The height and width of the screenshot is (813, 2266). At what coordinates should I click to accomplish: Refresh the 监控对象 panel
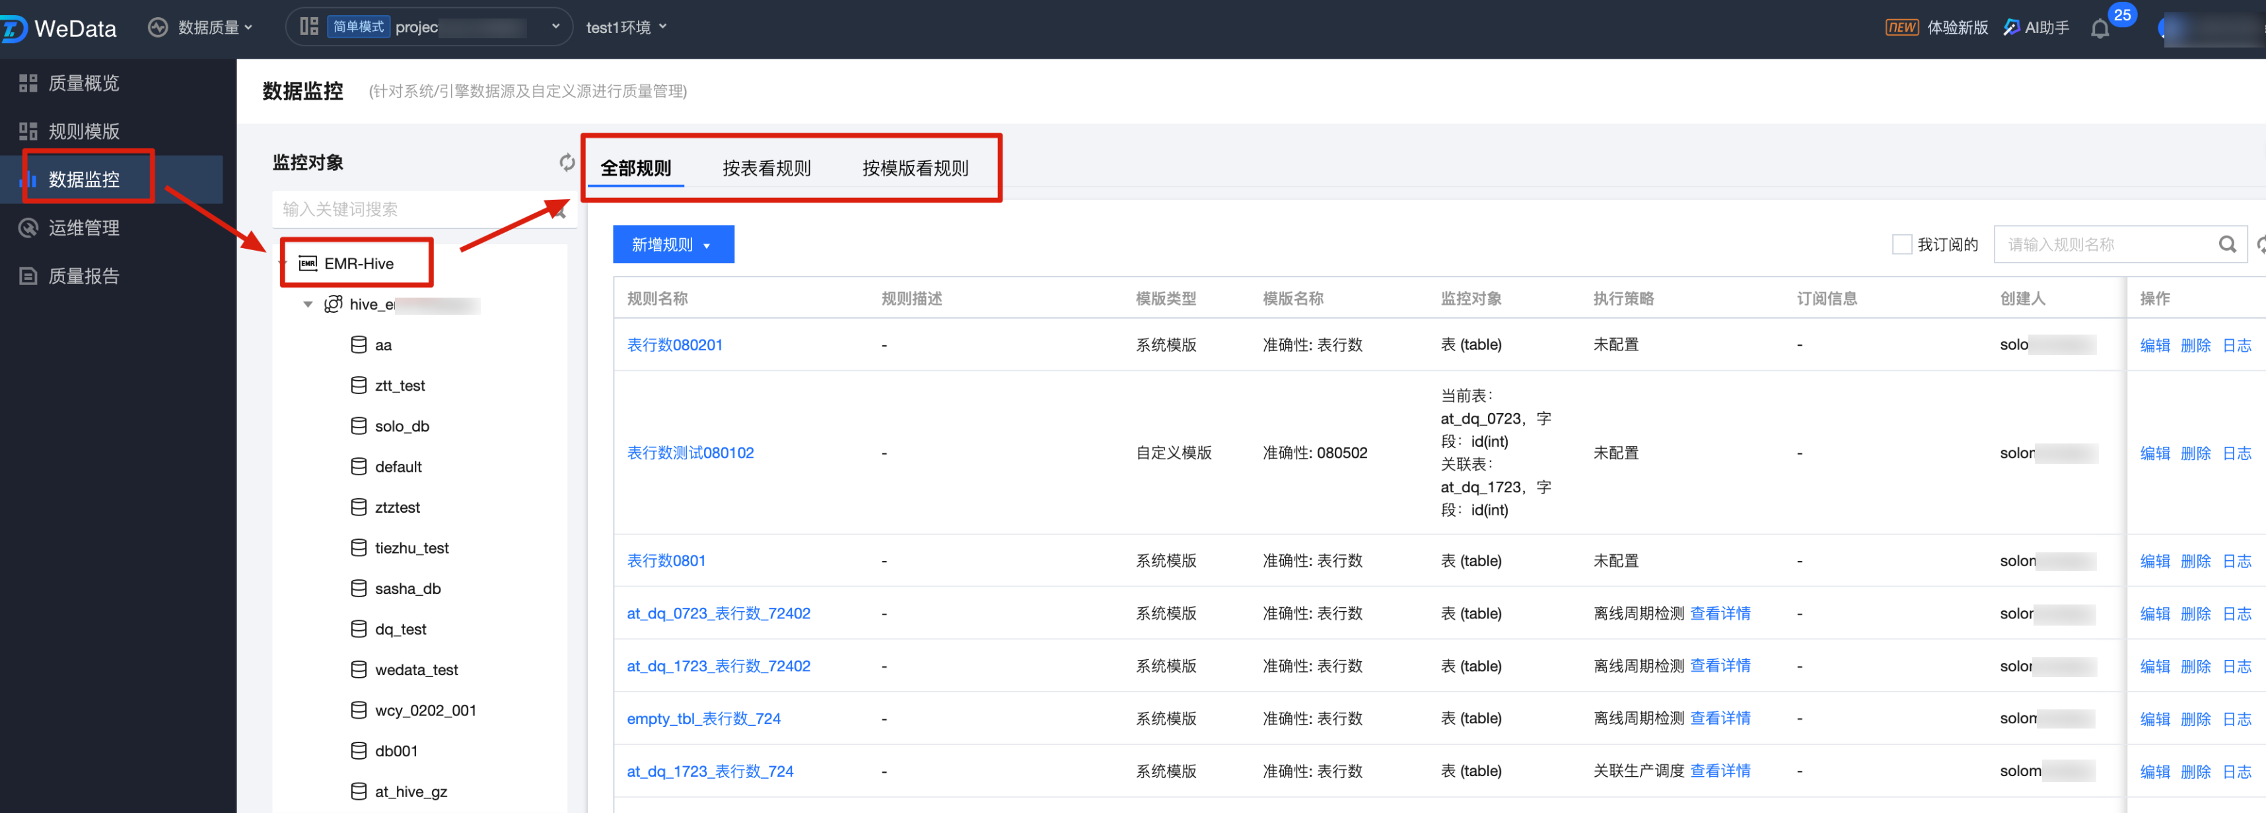click(567, 162)
